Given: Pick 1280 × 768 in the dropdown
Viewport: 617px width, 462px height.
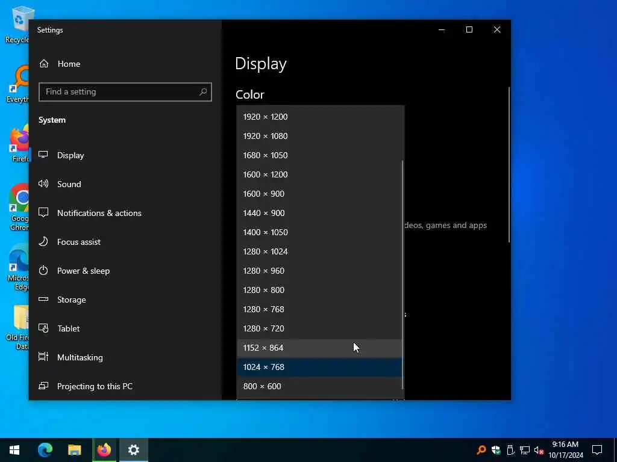Looking at the screenshot, I should 320,309.
